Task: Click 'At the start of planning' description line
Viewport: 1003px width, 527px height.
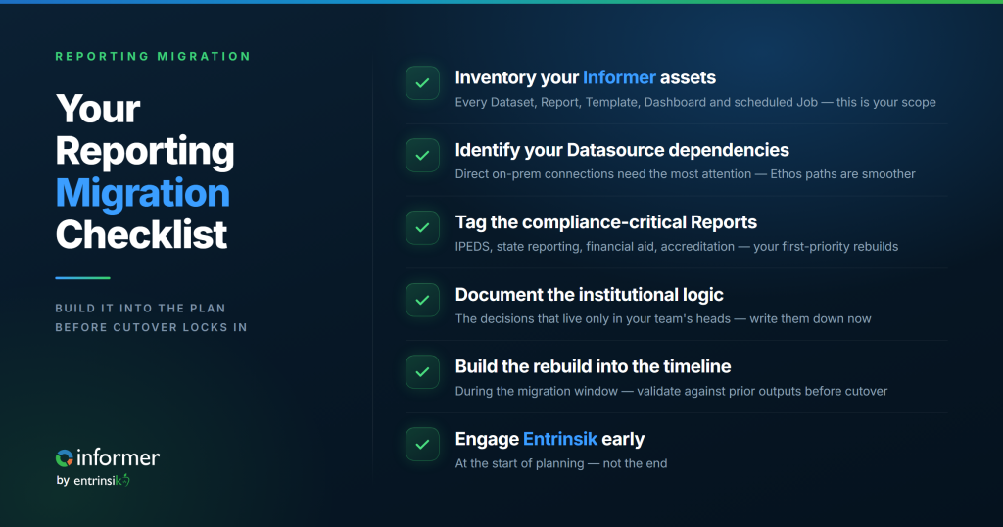Action: click(561, 463)
